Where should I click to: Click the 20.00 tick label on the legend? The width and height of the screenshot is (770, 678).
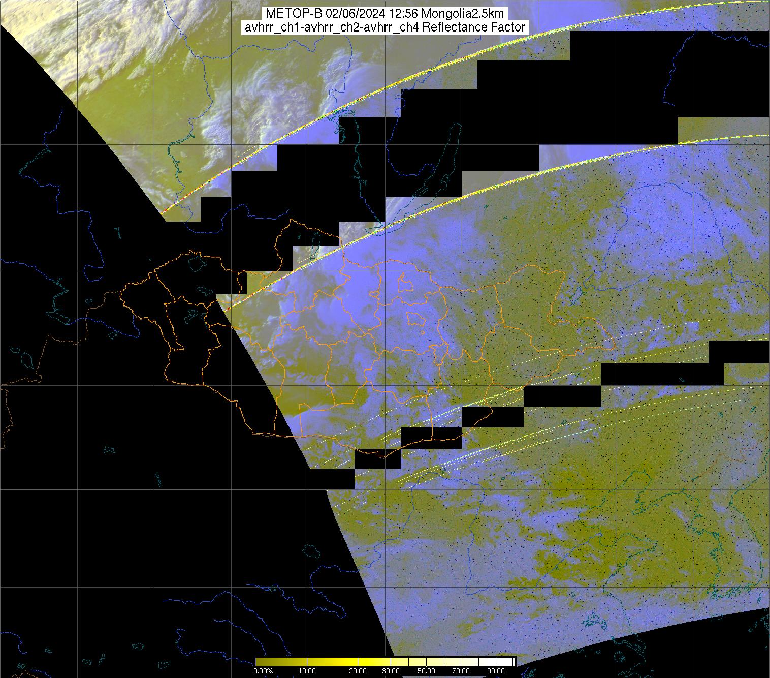[359, 671]
